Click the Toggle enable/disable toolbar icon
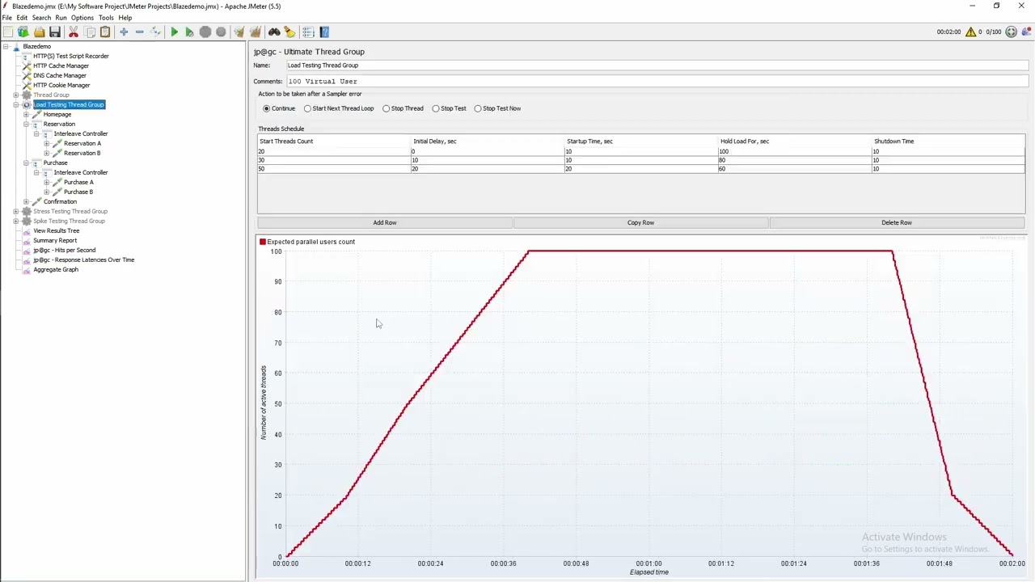 (x=155, y=32)
